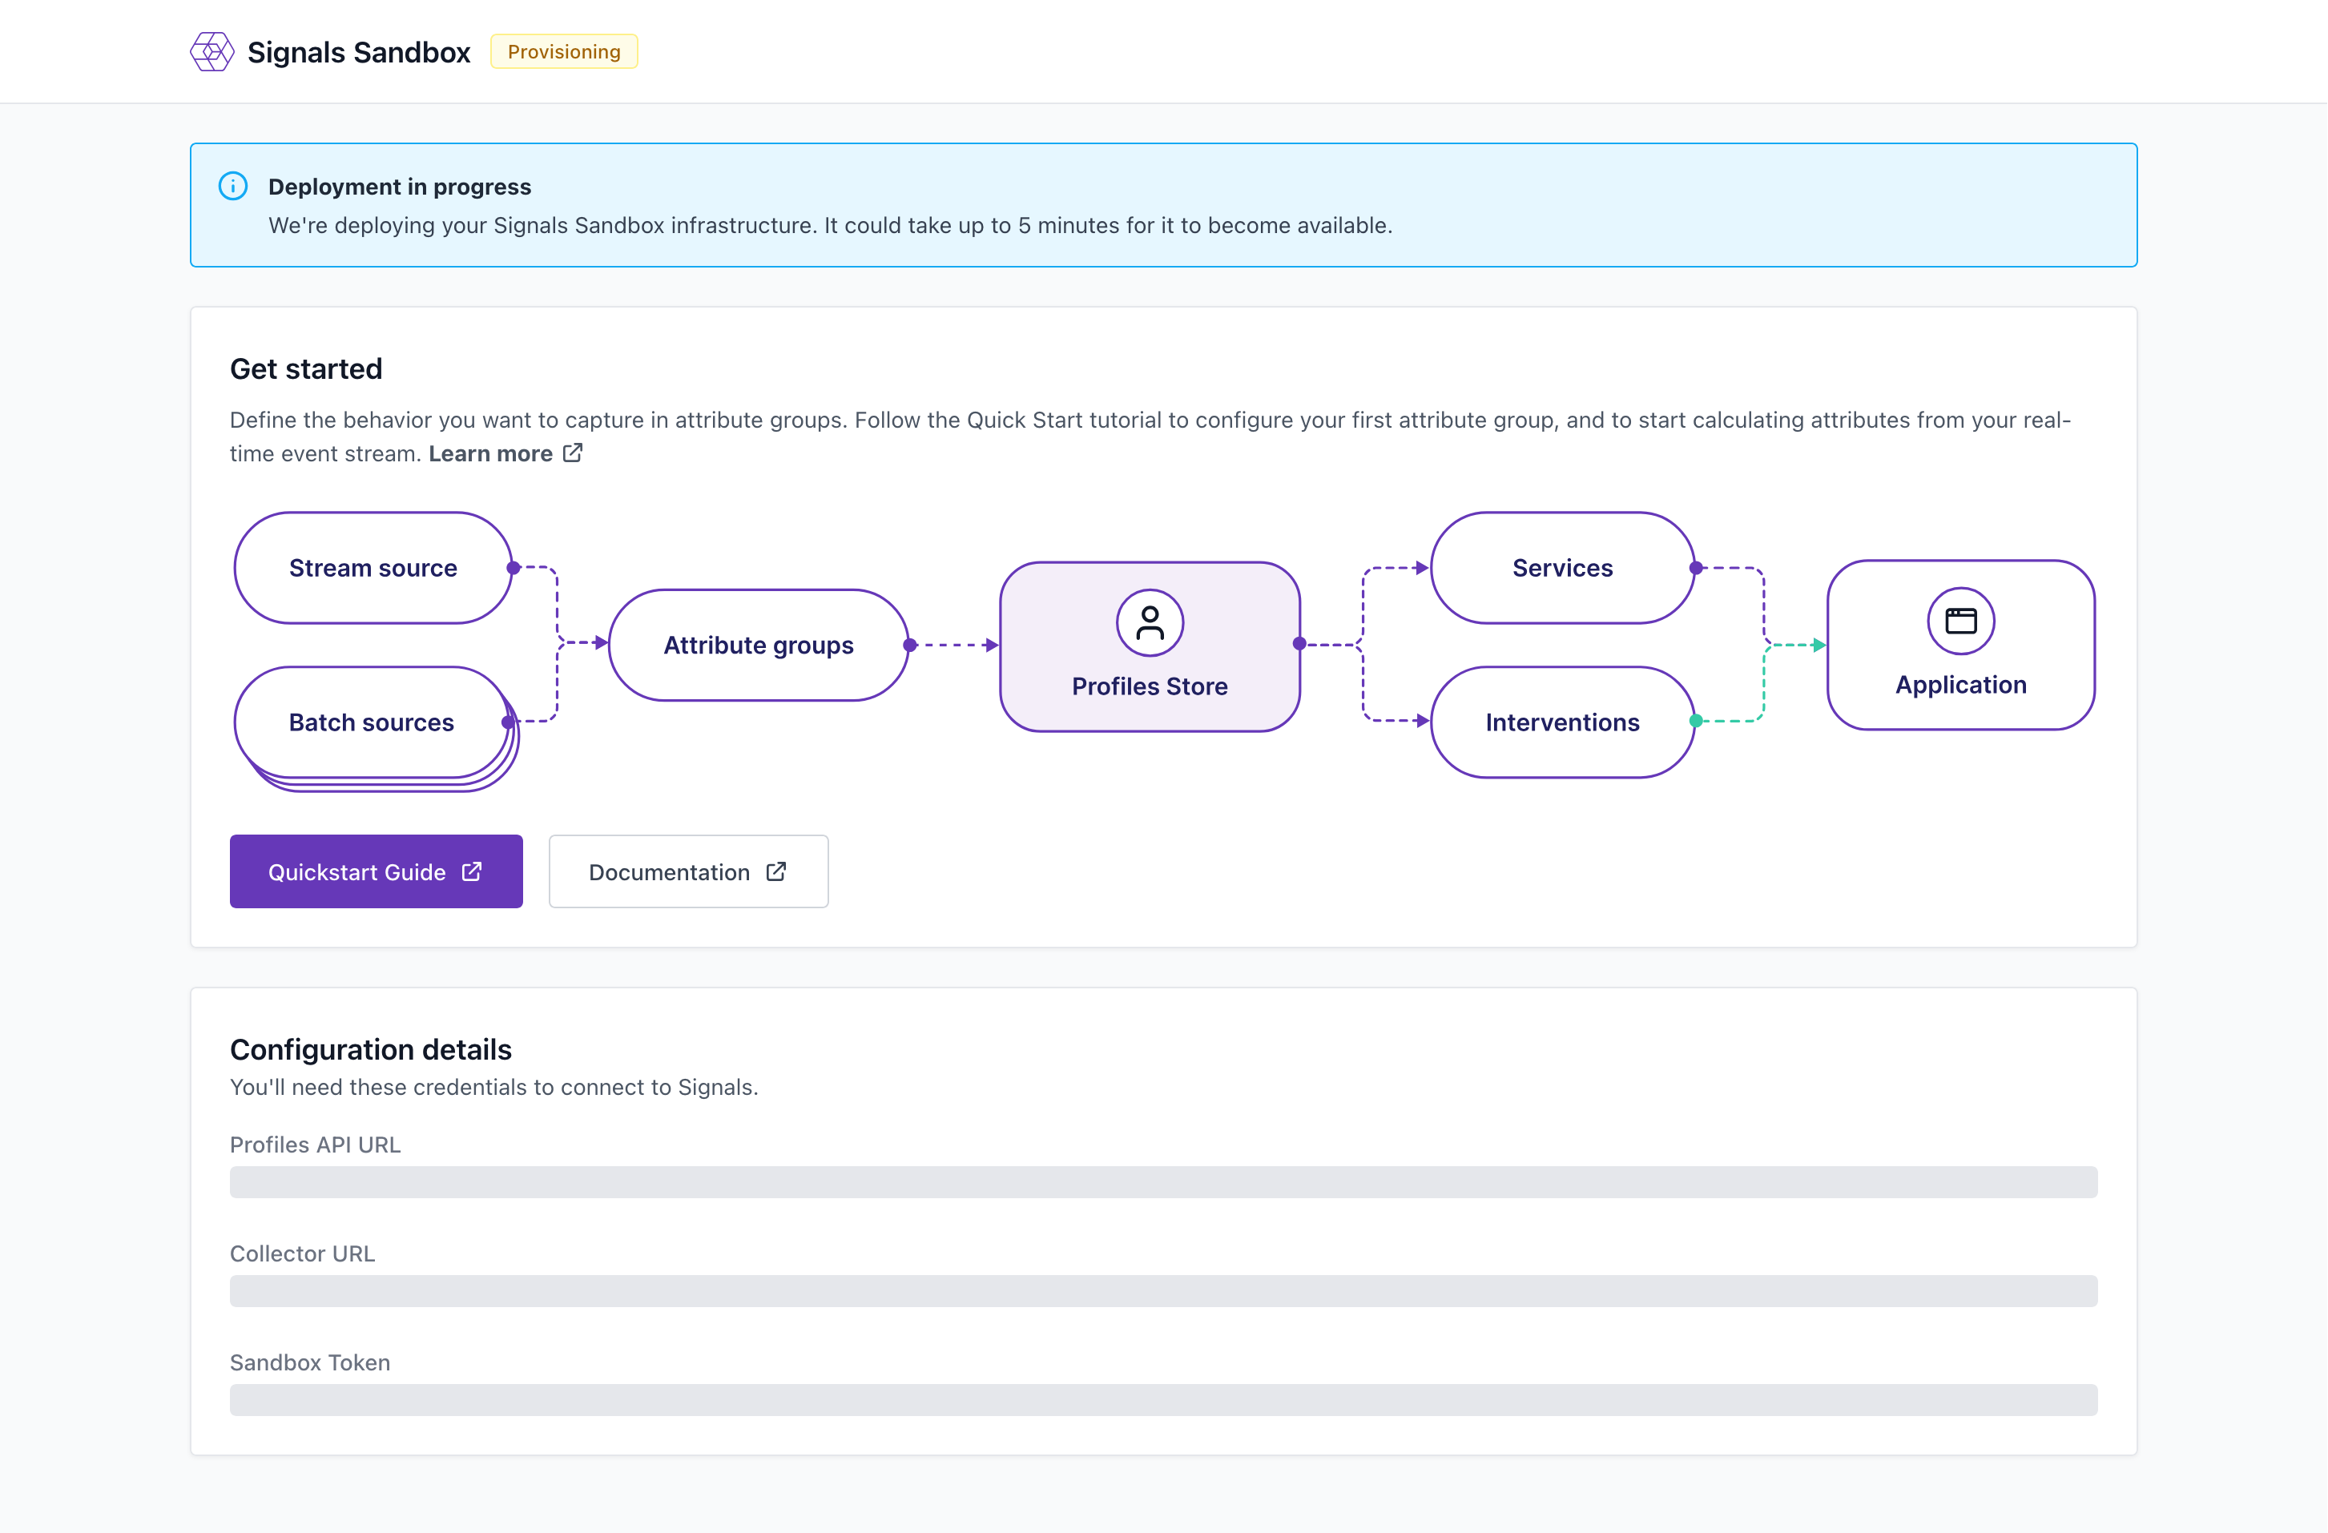Select the Stream source node
Image resolution: width=2328 pixels, height=1533 pixels.
[x=372, y=567]
